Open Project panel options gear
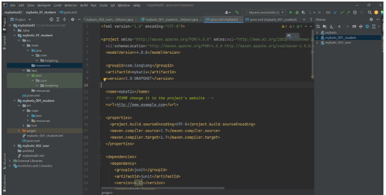This screenshot has width=386, height=195. point(73,19)
